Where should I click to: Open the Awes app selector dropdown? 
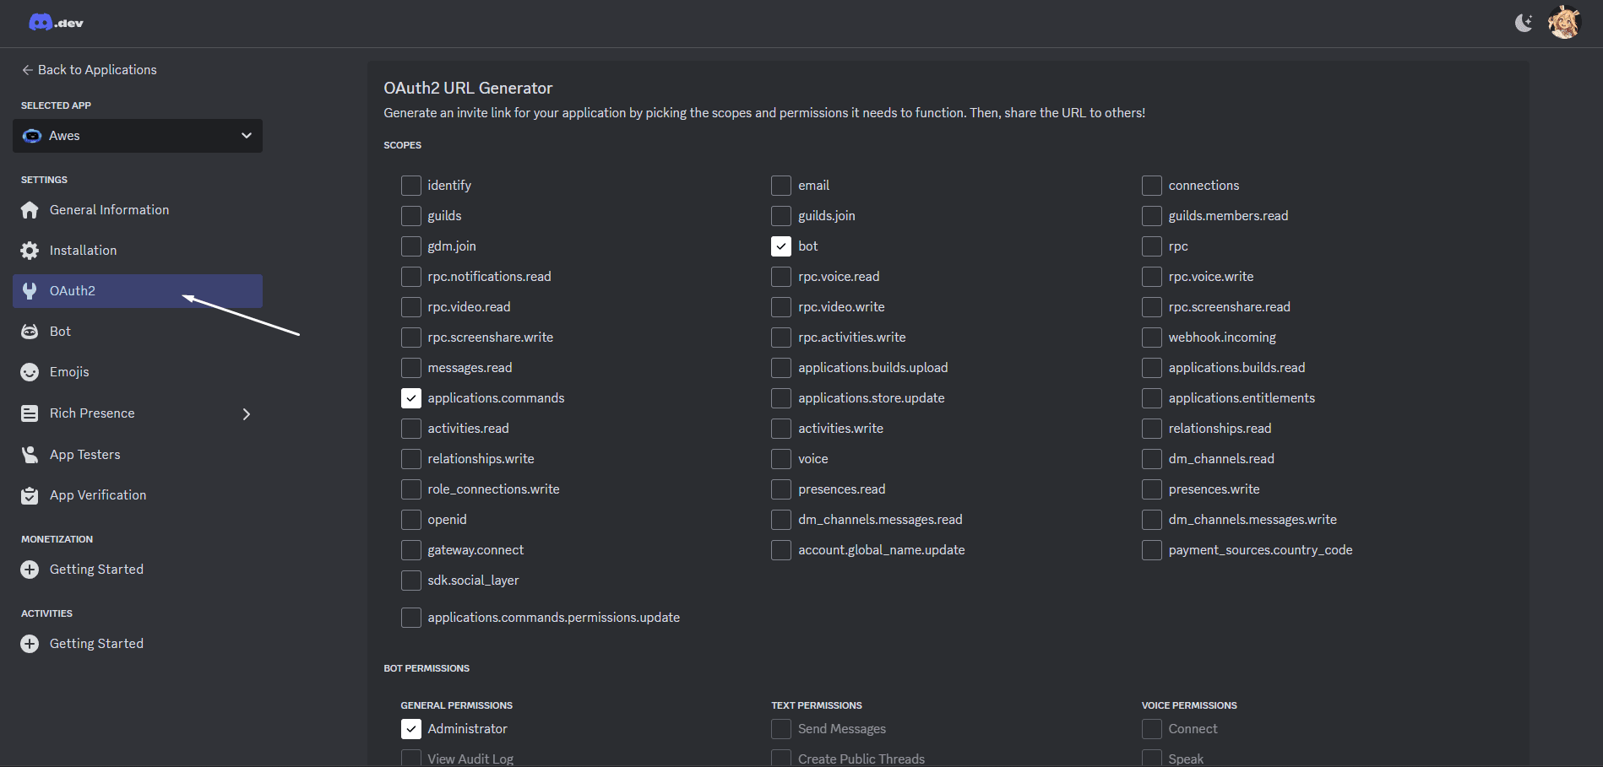(x=138, y=136)
